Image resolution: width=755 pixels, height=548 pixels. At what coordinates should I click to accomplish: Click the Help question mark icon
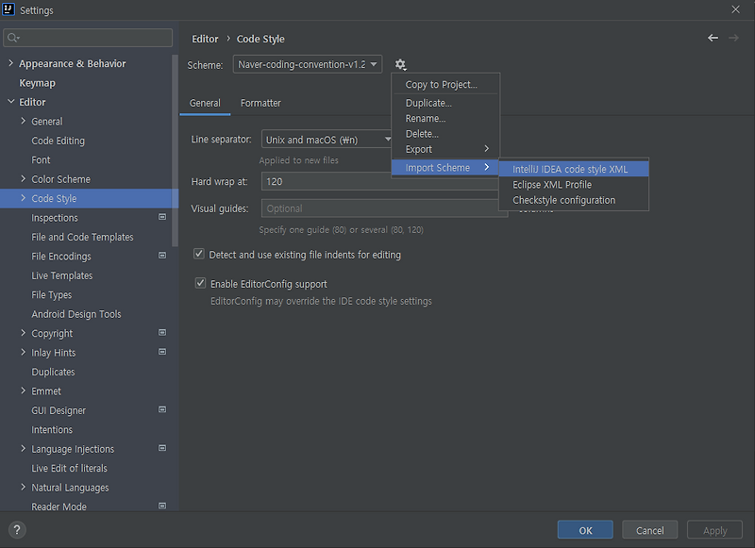tap(16, 529)
